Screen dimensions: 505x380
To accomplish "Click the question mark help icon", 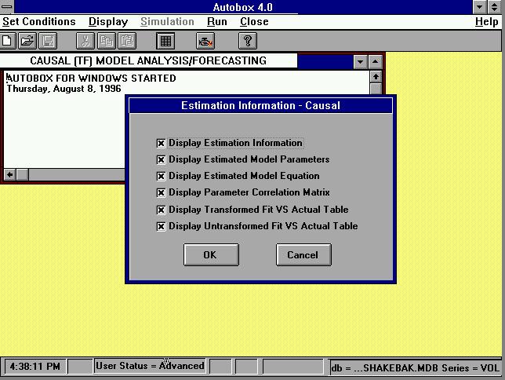I will click(x=248, y=41).
